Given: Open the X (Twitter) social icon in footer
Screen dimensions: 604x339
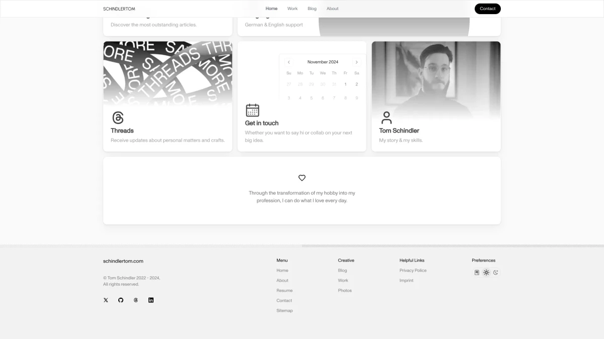Looking at the screenshot, I should 106,300.
